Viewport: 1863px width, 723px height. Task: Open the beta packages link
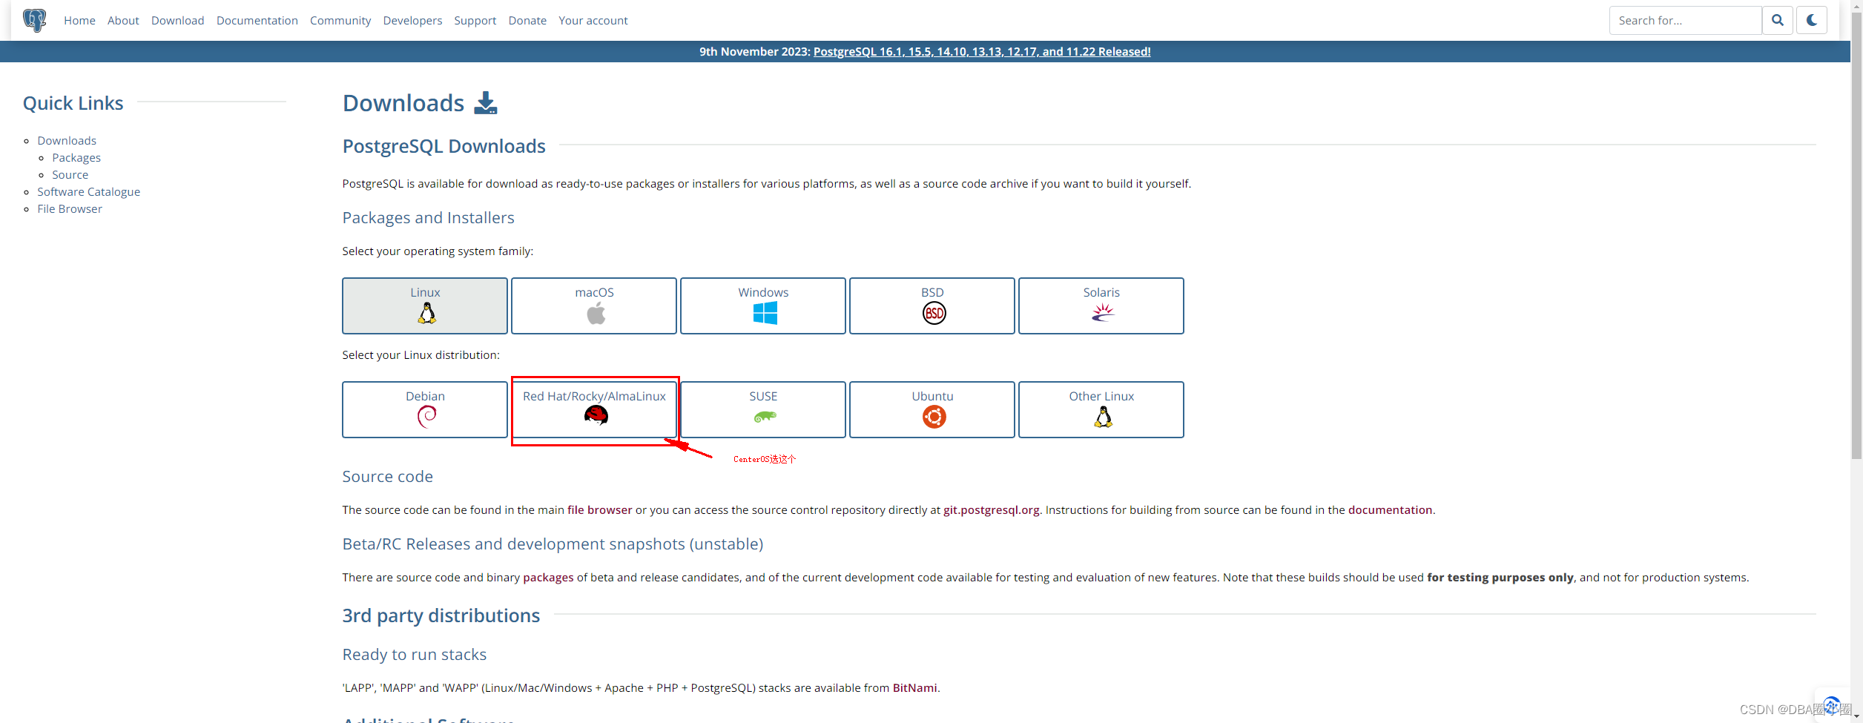click(x=548, y=577)
